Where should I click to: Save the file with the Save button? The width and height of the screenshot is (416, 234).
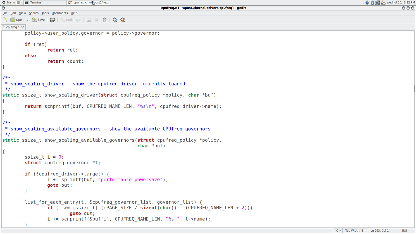tap(38, 20)
